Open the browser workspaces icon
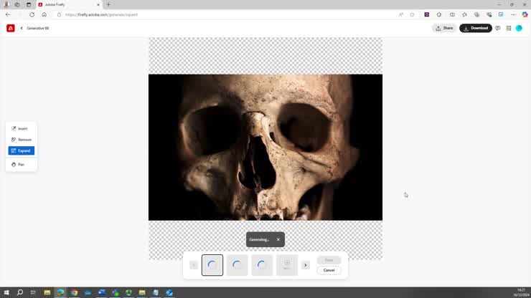Image resolution: width=531 pixels, height=298 pixels. 17,5
